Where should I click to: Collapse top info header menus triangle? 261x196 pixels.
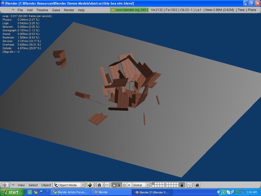(x=13, y=10)
